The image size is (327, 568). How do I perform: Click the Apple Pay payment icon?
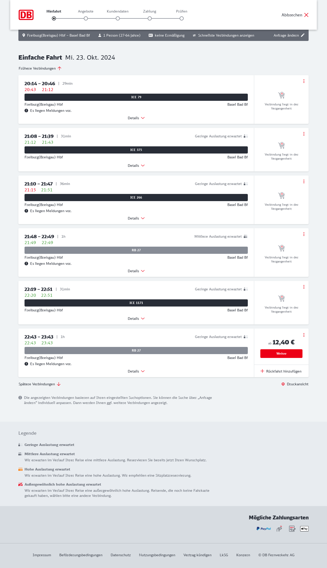pos(304,529)
